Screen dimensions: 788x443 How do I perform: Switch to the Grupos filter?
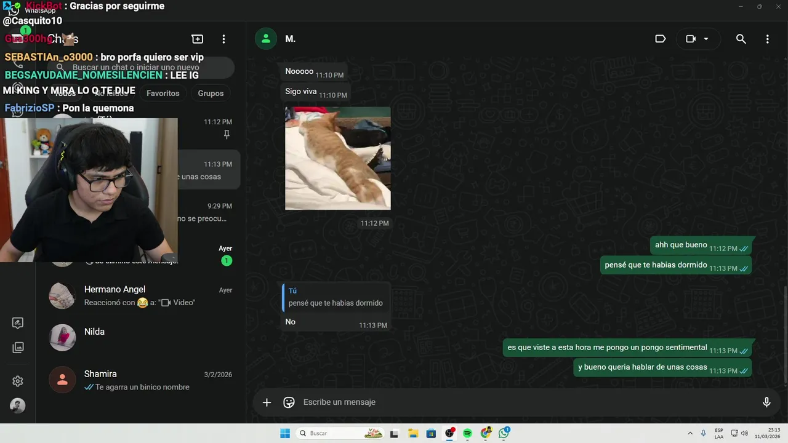click(x=211, y=94)
